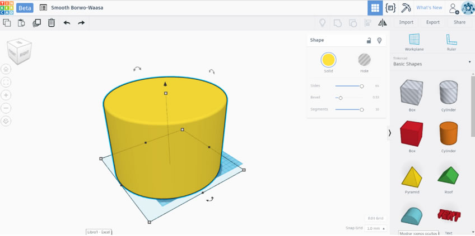Click the Share button
Screen dimensions: 475x236
tap(459, 22)
